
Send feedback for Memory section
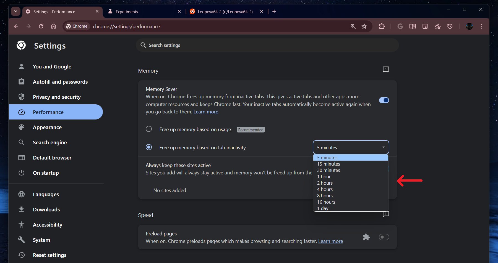(x=386, y=70)
